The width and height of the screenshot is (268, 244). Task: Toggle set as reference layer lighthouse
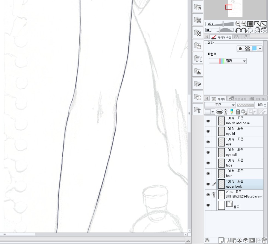pos(226,112)
